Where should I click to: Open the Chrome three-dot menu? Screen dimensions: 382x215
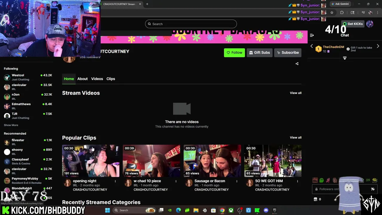pyautogui.click(x=378, y=13)
